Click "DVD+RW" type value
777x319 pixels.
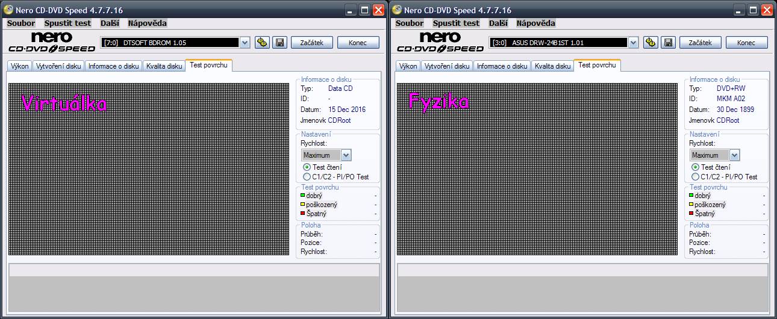(x=731, y=88)
